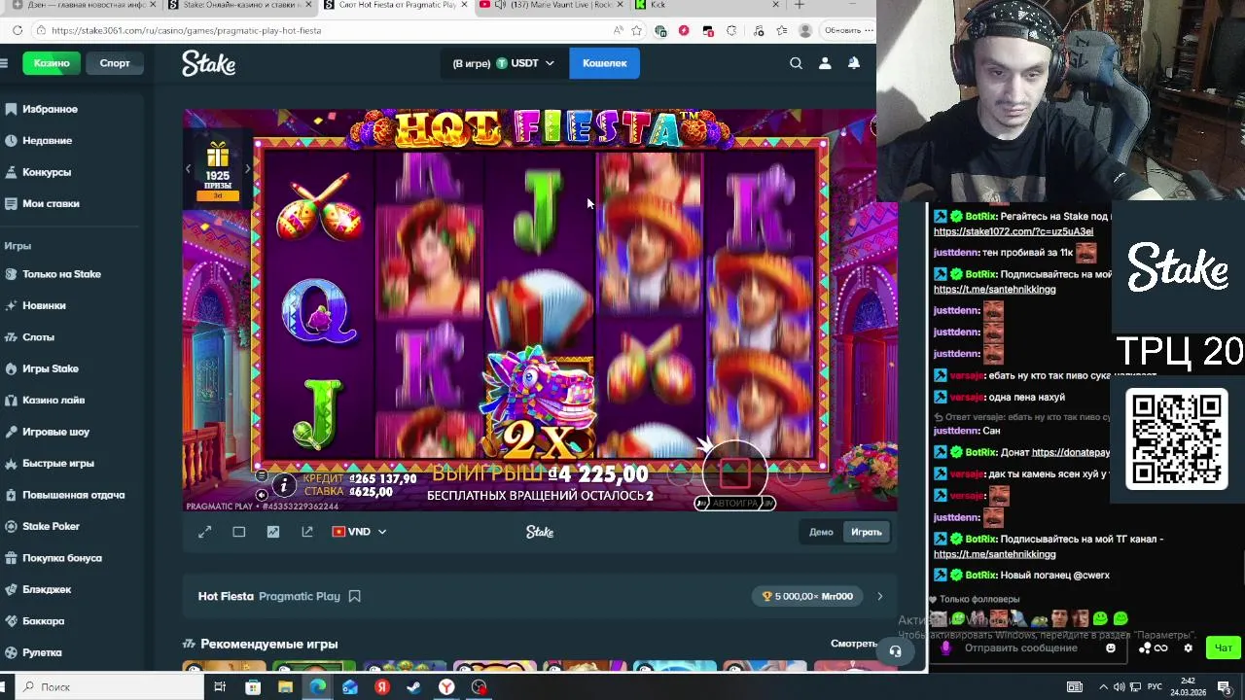
Task: Open Steam from the taskbar
Action: point(414,686)
